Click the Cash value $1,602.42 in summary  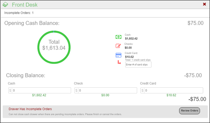pos(131,39)
